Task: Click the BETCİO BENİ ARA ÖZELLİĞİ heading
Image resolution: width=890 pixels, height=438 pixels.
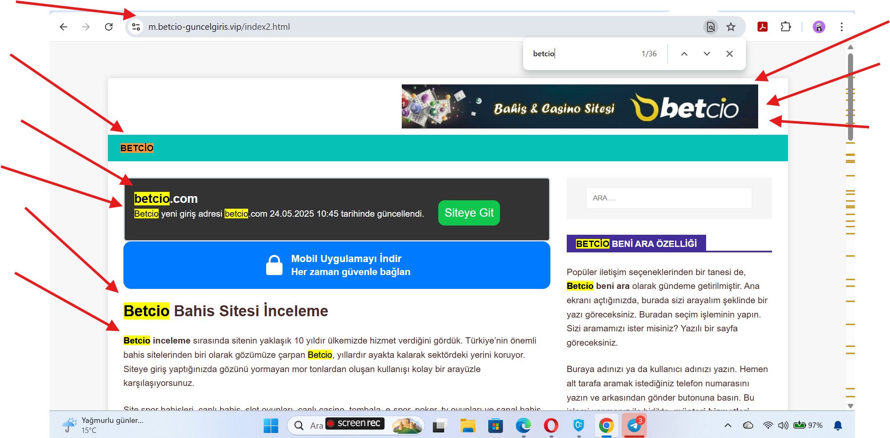Action: point(636,244)
